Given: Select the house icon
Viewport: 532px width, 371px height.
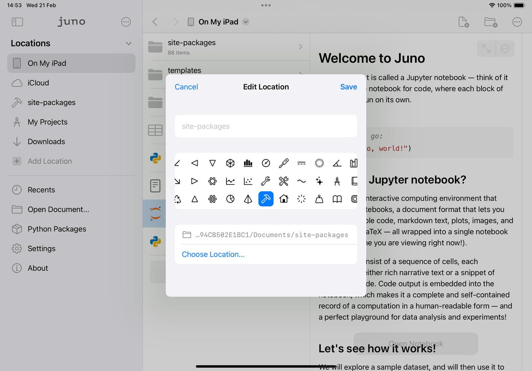Looking at the screenshot, I should pyautogui.click(x=283, y=199).
